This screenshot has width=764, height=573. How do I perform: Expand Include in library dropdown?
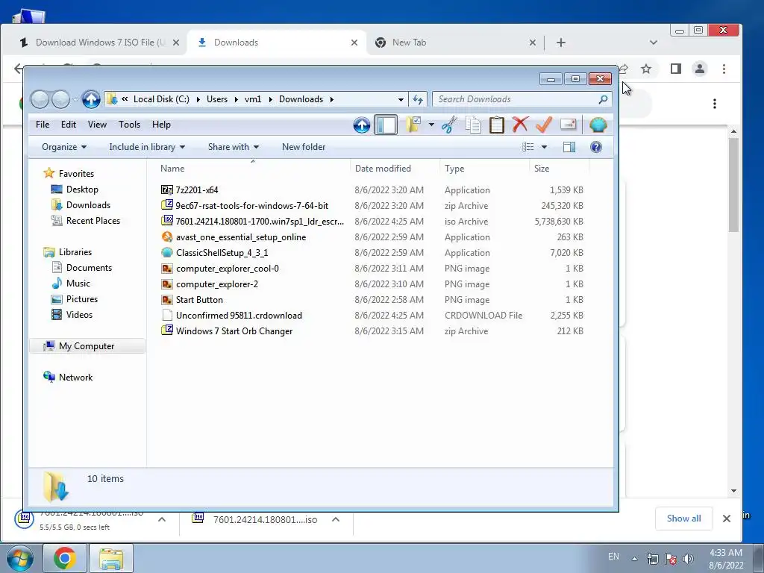pos(147,147)
